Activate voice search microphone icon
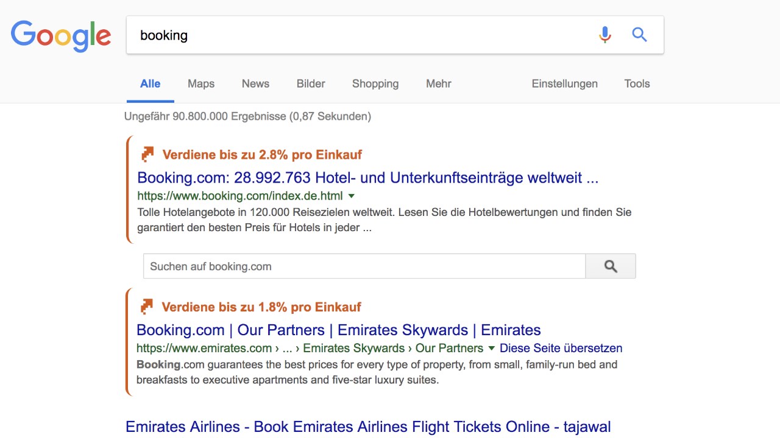The width and height of the screenshot is (780, 438). [604, 35]
